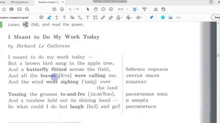Select the replace text tool
This screenshot has width=220, height=123.
(72, 17)
